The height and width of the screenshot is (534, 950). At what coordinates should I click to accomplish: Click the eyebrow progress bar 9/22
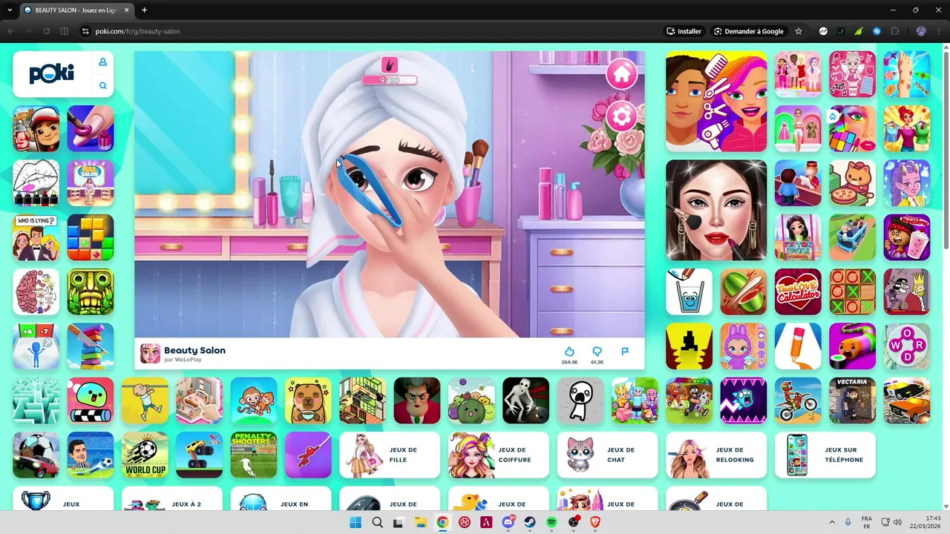390,80
